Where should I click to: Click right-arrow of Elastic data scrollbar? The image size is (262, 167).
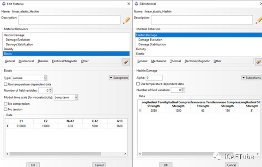pyautogui.click(x=125, y=154)
